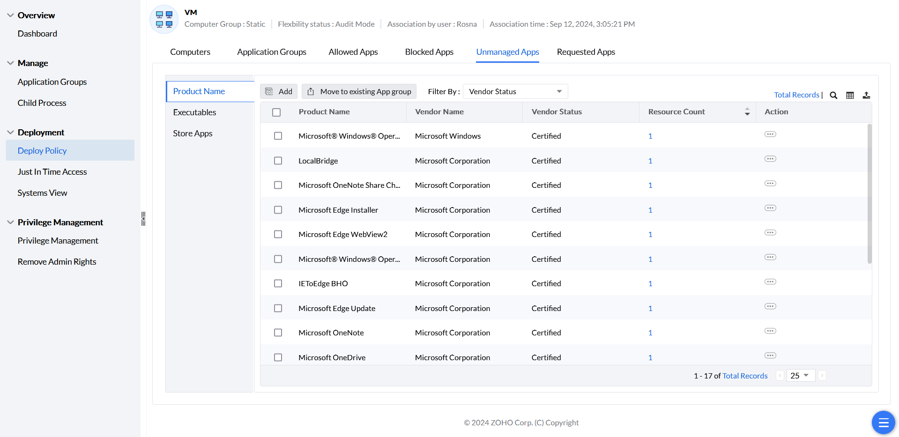Open the Vendor Status filter dropdown

515,91
